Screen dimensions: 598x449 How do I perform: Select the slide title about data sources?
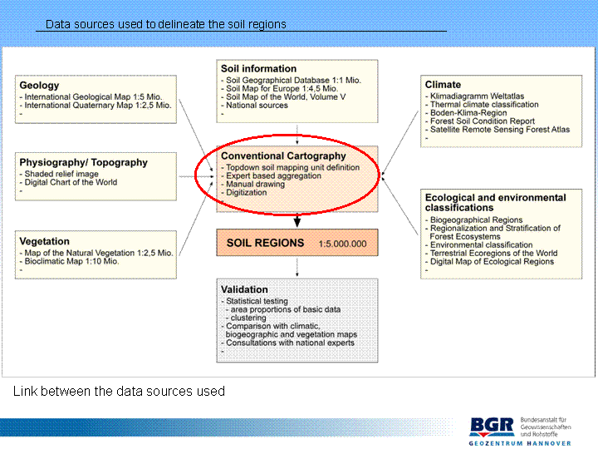165,24
